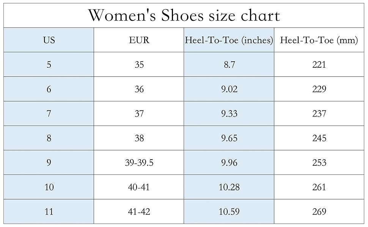Select the 10.28 inches cell
Viewport: 368px width, 227px height.
tap(229, 187)
